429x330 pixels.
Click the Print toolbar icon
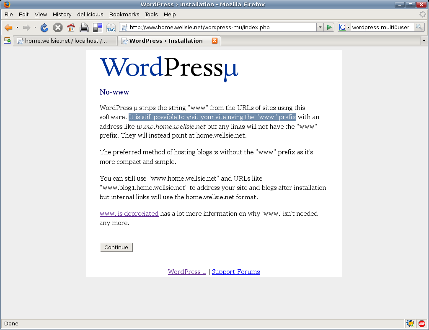pos(84,28)
